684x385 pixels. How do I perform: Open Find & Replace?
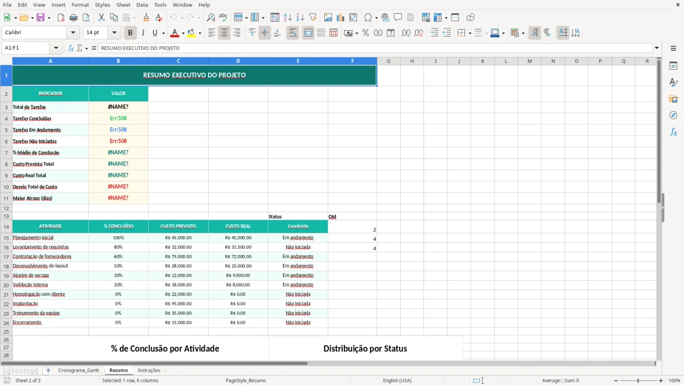tap(211, 18)
